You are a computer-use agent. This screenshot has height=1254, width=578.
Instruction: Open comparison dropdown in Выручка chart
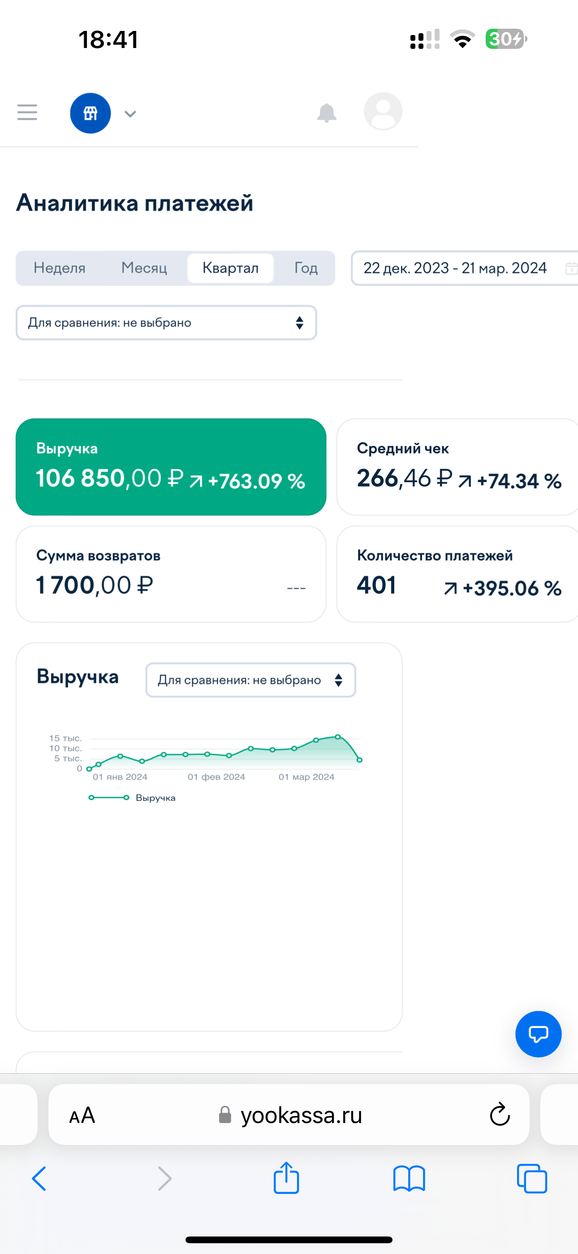[250, 680]
